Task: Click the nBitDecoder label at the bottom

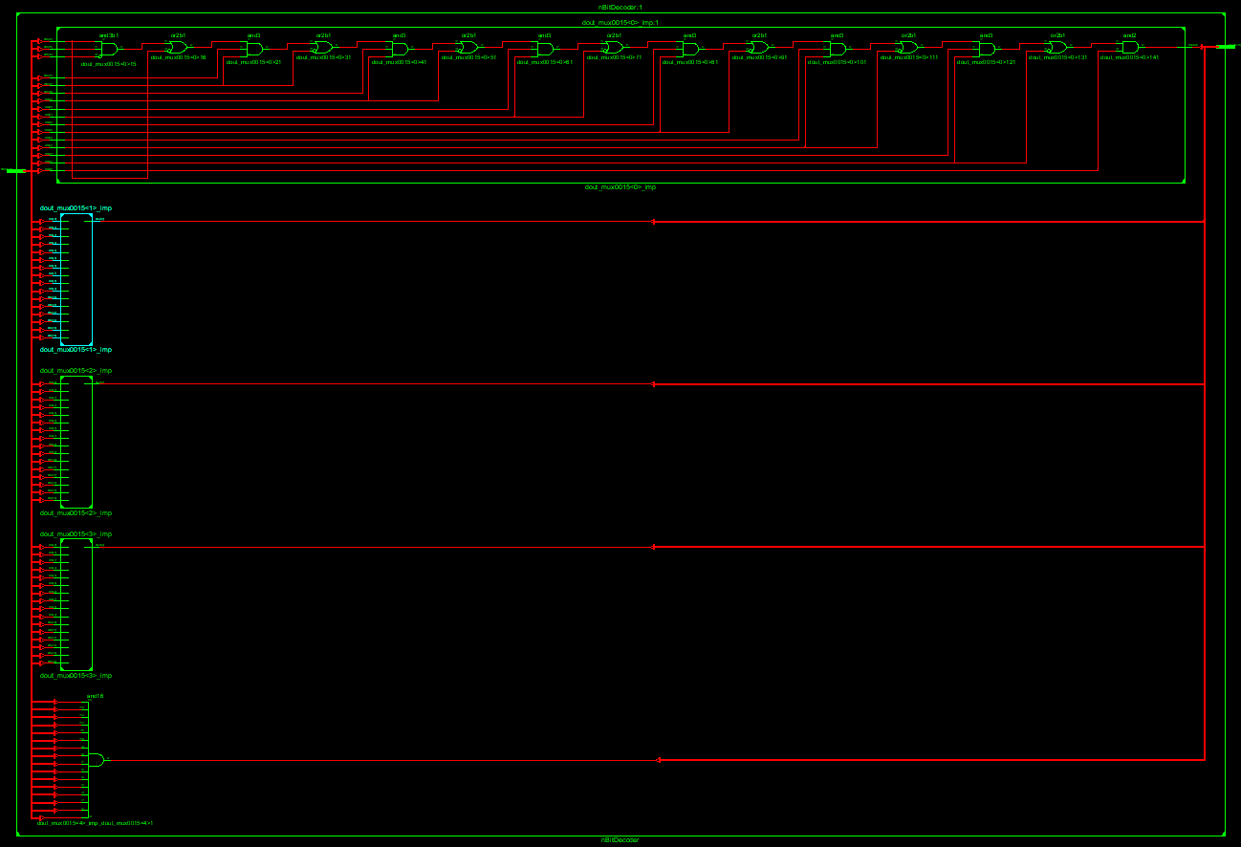Action: [x=620, y=839]
